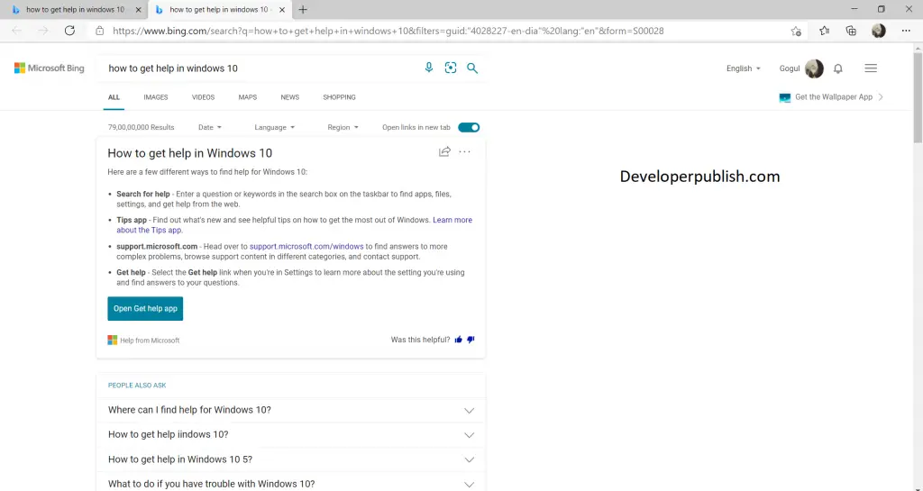The height and width of the screenshot is (491, 923).
Task: Click PEOPLE ALSO ASK heading
Action: (137, 386)
